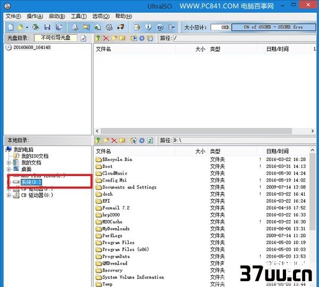The width and height of the screenshot is (319, 287).
Task: Click Add to image icon in local toolbar
Action: 133,140
